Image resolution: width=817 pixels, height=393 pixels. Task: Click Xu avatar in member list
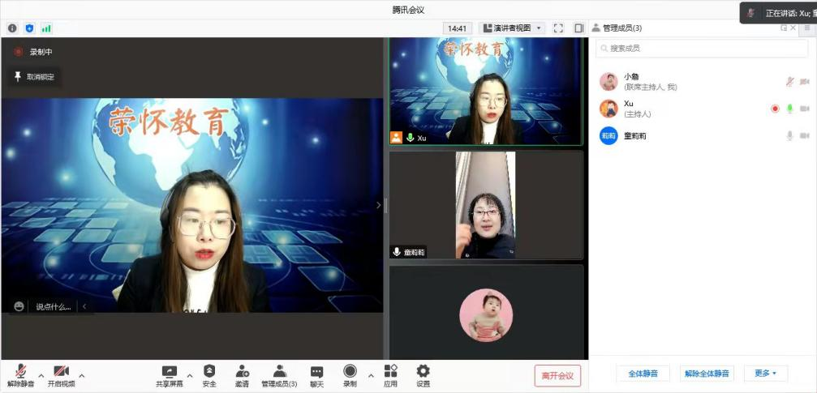tap(608, 109)
